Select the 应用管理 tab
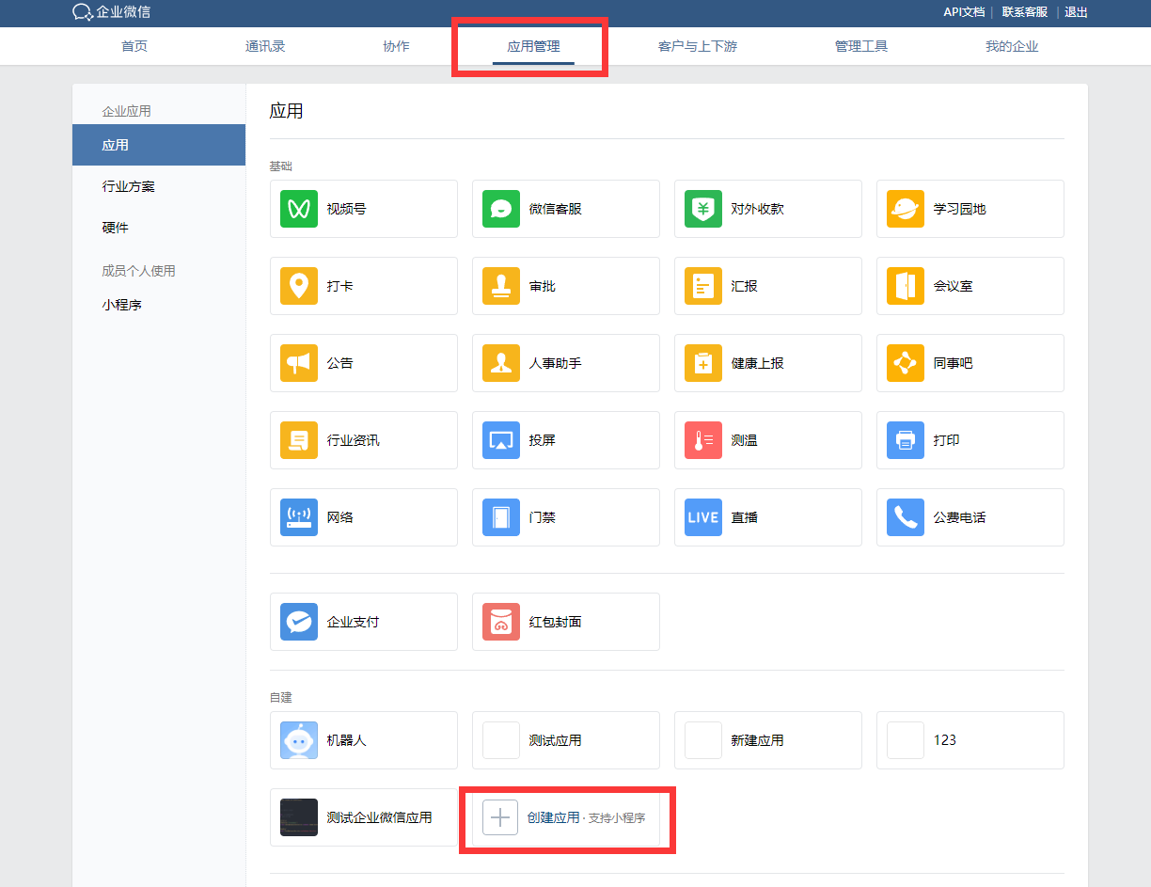 point(533,46)
